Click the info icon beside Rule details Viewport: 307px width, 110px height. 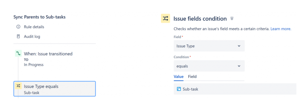coord(18,27)
